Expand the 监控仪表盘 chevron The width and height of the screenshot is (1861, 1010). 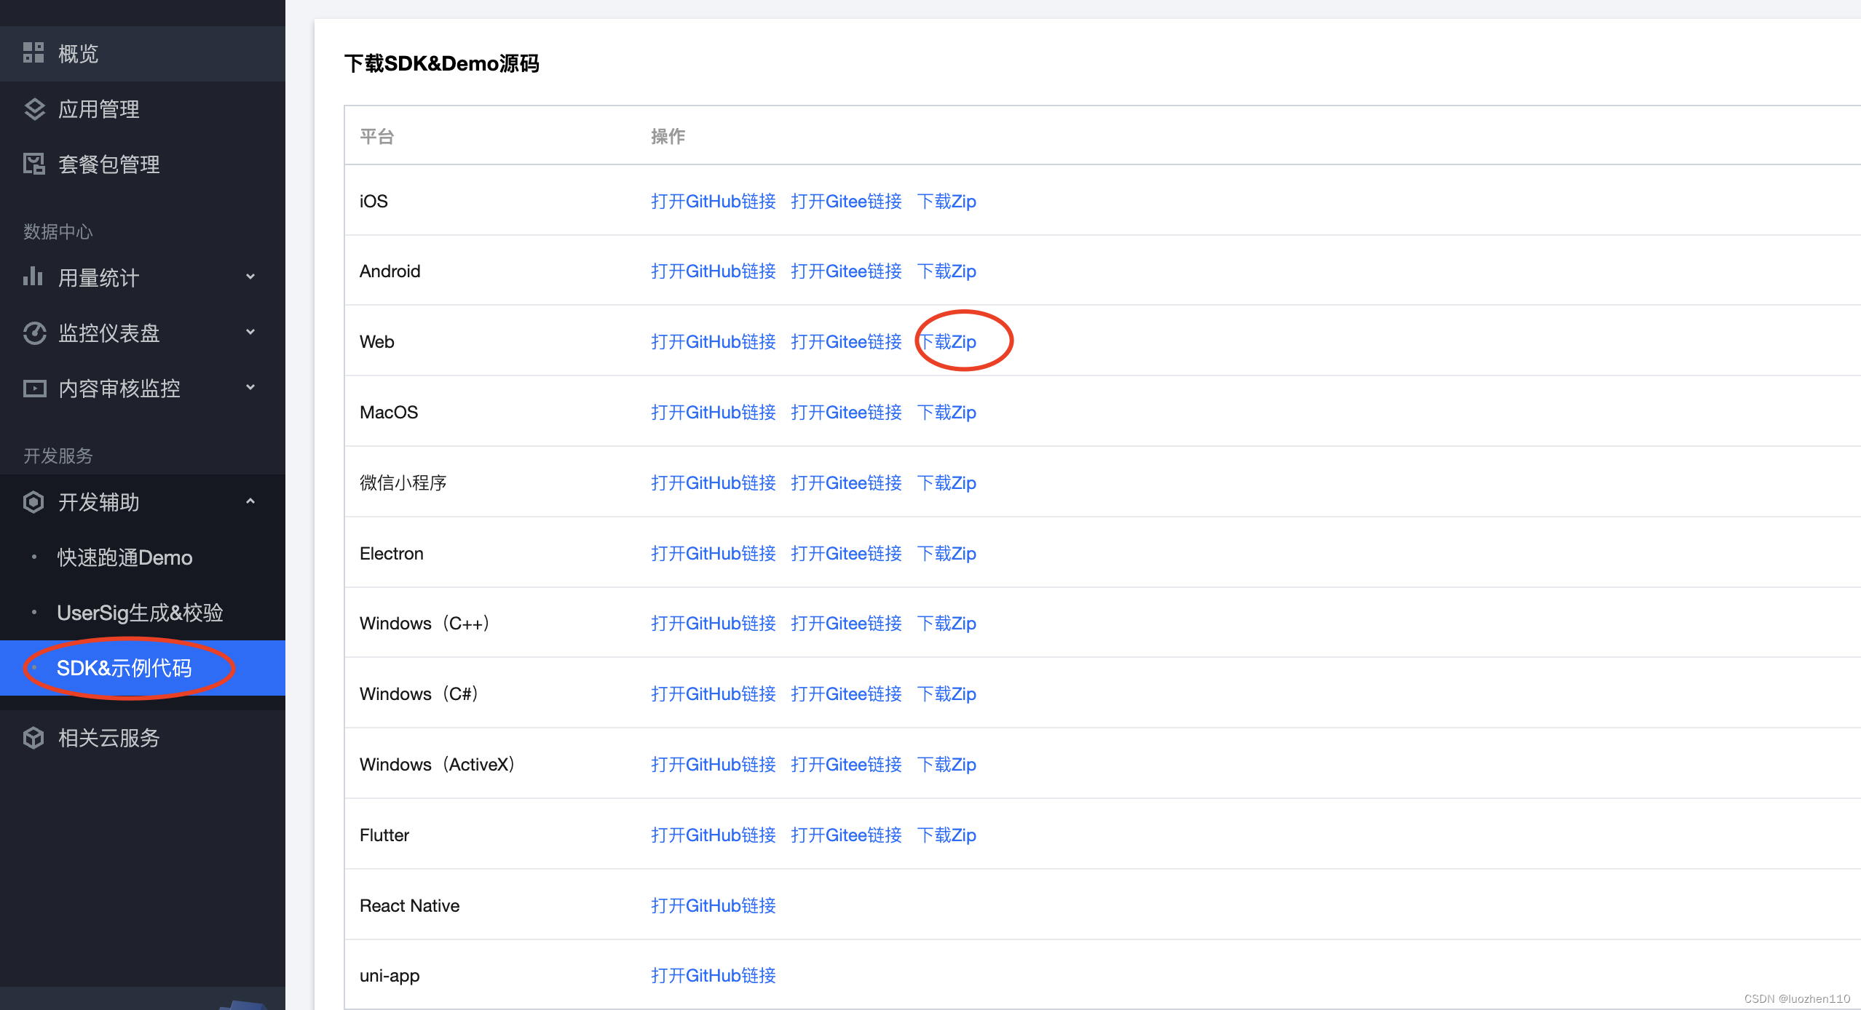[x=250, y=333]
